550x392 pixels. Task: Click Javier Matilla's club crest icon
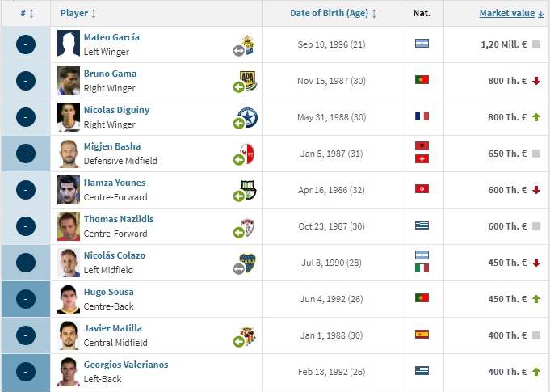click(248, 336)
